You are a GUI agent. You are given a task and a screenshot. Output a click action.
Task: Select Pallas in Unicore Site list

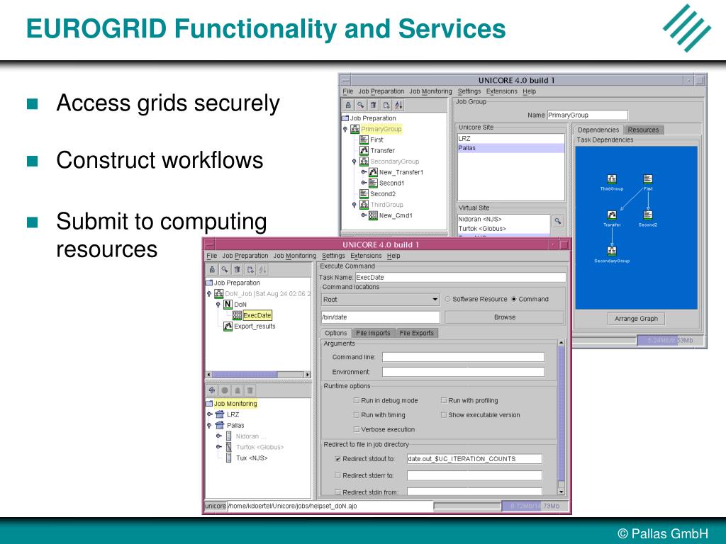[x=511, y=148]
